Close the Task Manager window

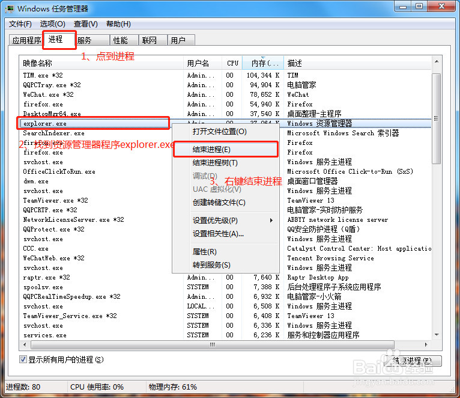click(x=441, y=7)
